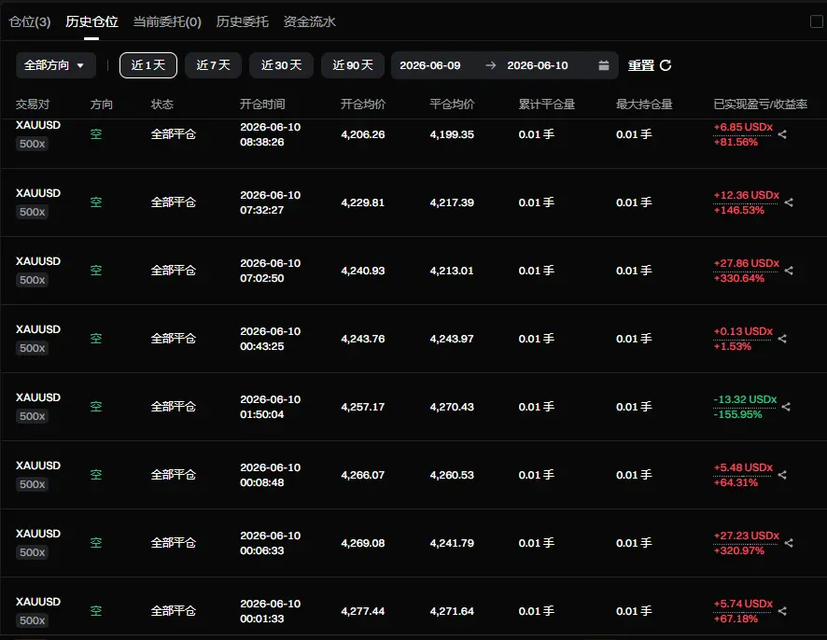This screenshot has height=640, width=827.
Task: Click the reset refresh arrow icon
Action: pos(666,65)
